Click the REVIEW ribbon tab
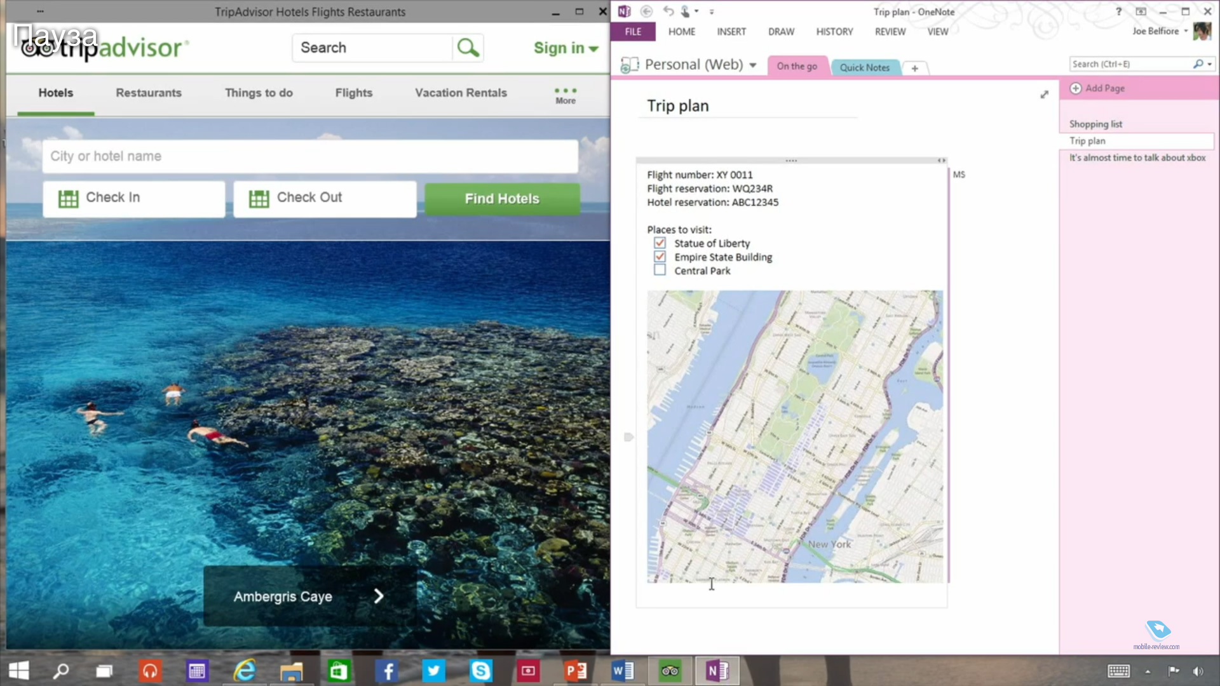Image resolution: width=1220 pixels, height=686 pixels. 890,32
